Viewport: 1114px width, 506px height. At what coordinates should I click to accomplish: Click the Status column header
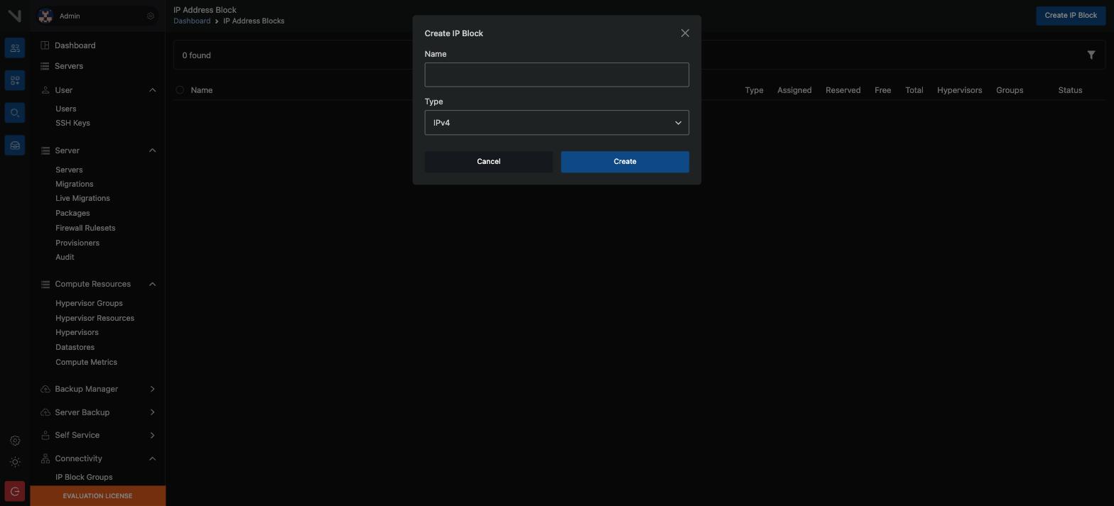coord(1070,90)
